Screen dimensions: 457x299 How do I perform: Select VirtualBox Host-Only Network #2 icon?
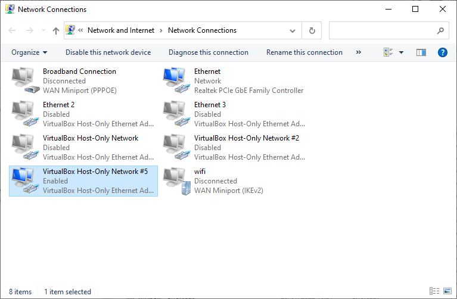click(175, 148)
